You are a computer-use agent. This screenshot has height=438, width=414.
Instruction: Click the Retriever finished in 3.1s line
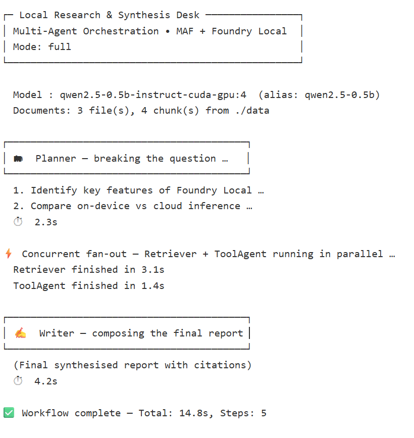pyautogui.click(x=89, y=270)
